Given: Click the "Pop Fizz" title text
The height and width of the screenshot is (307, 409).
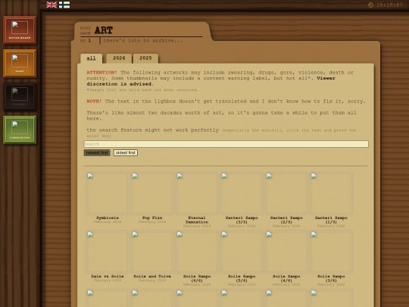Looking at the screenshot, I should [152, 218].
